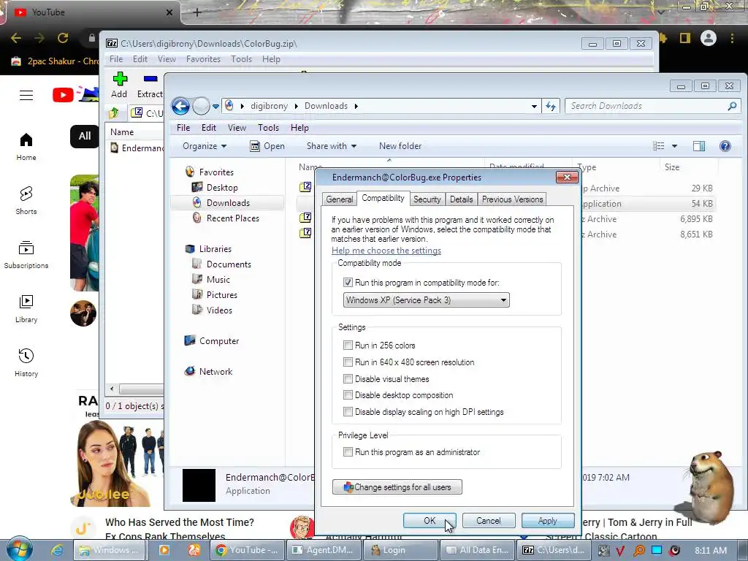Check Run this program as an administrator
The image size is (748, 561).
(x=348, y=451)
